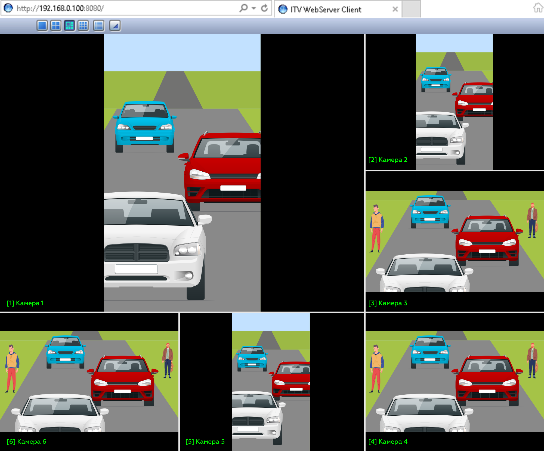
Task: Click the '[6] Камера 6' label
Action: coord(27,441)
